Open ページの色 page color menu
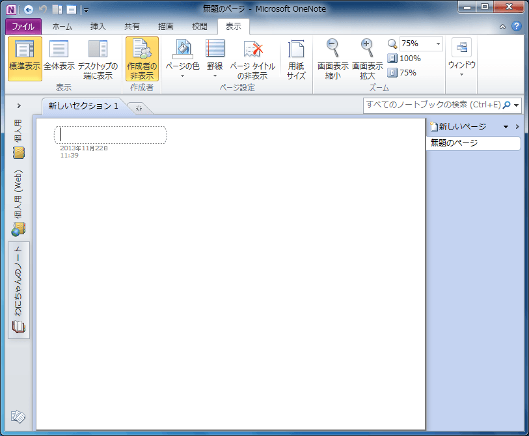This screenshot has width=529, height=436. coord(183,59)
